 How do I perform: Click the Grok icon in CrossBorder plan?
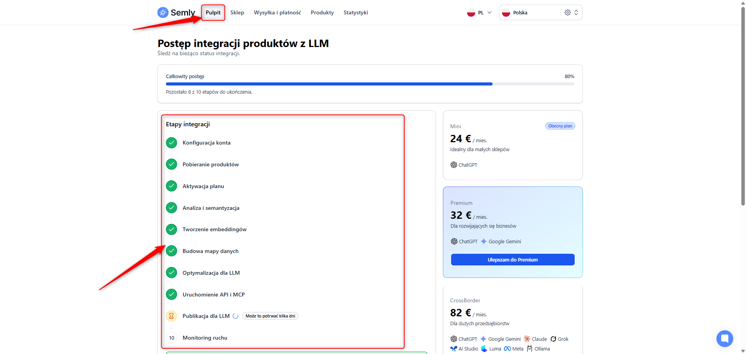553,339
